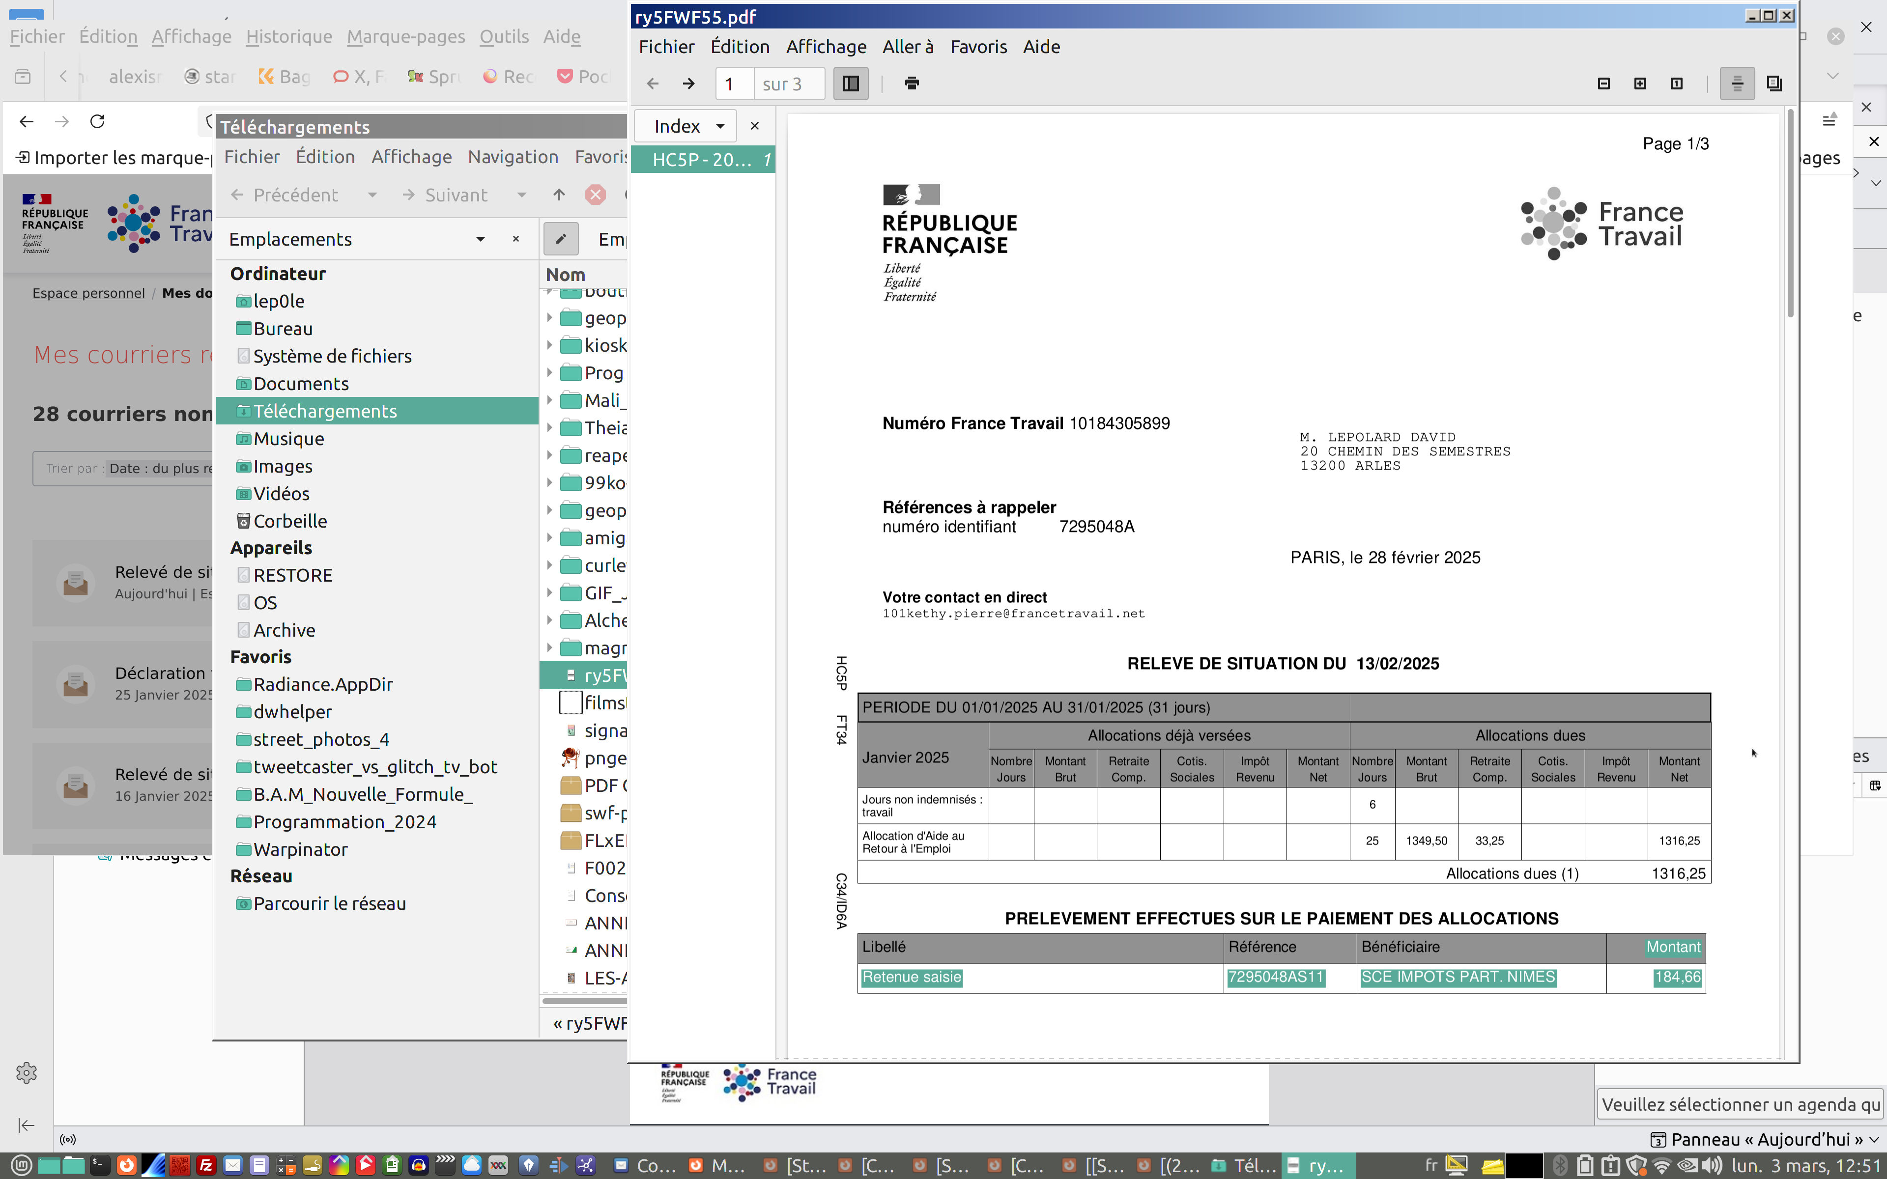Zoom out the PDF document
Viewport: 1887px width, 1179px height.
(1603, 84)
